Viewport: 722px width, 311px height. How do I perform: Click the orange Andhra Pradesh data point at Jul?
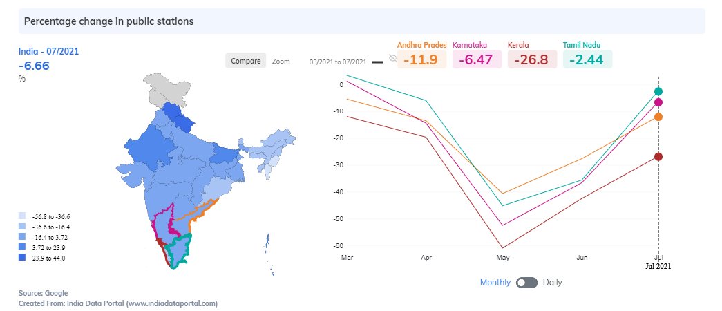(658, 117)
